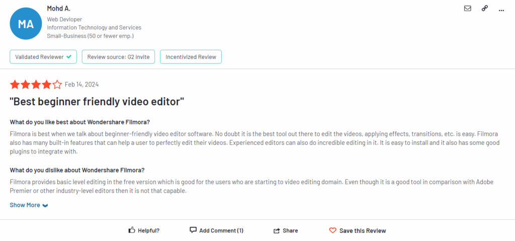Click "What do you dislike" heading

point(77,171)
